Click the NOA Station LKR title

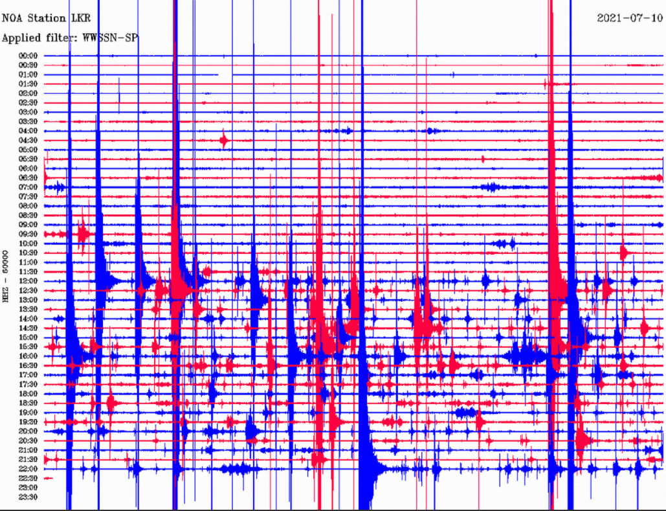point(45,18)
